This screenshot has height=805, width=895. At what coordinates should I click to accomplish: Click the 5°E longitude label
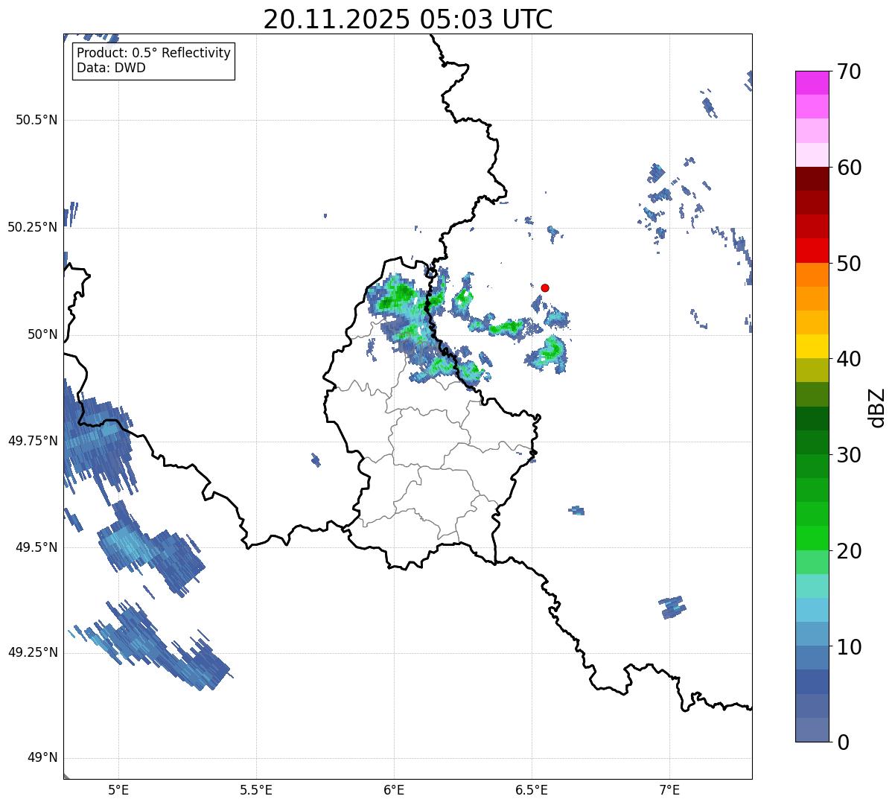coord(118,790)
